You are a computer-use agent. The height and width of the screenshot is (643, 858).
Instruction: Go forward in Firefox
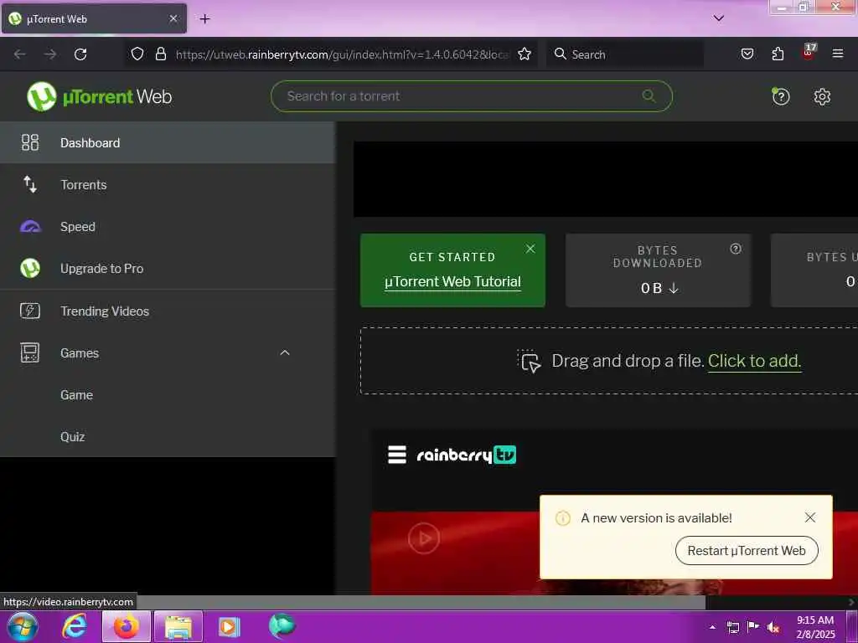[x=49, y=54]
